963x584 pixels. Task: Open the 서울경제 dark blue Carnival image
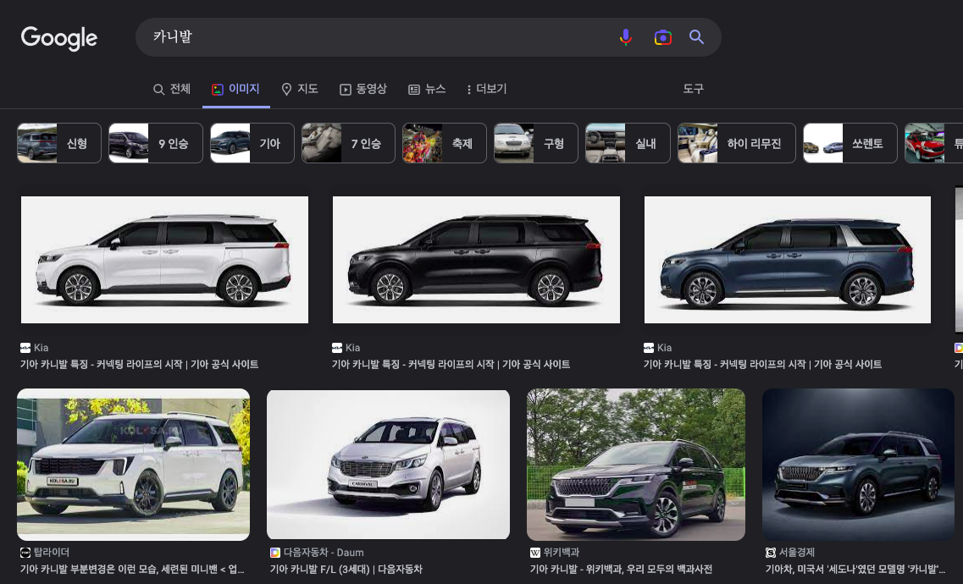859,465
